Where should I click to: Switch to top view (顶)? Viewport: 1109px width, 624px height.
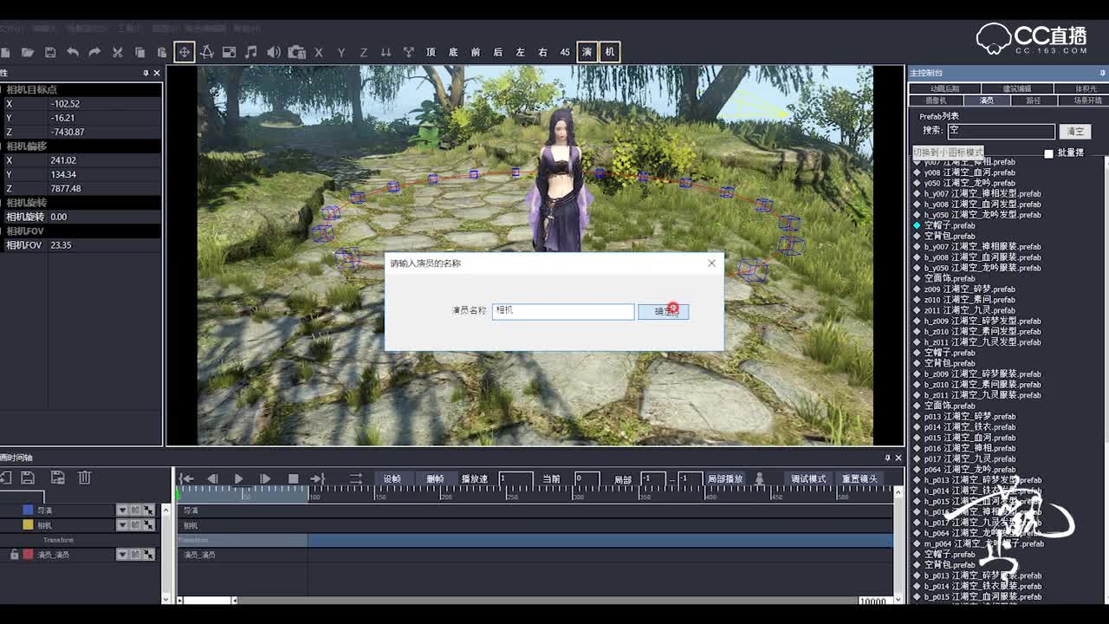point(431,52)
